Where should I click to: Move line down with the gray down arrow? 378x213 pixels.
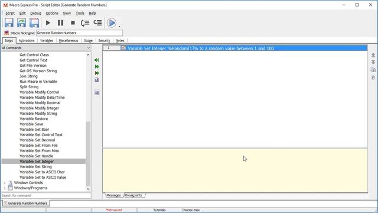[373, 62]
